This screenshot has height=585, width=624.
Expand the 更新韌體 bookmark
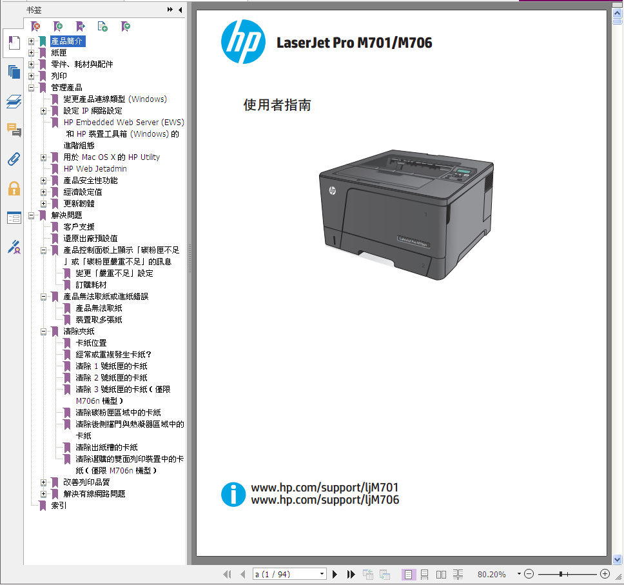[43, 204]
